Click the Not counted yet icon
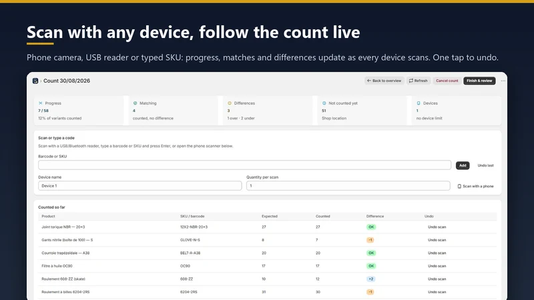The width and height of the screenshot is (534, 300). tap(324, 103)
